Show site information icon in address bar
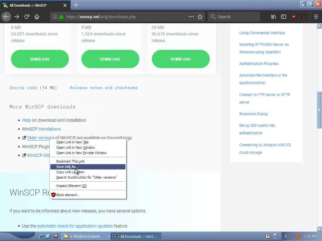Viewport: 322px width, 241px height. pyautogui.click(x=55, y=17)
